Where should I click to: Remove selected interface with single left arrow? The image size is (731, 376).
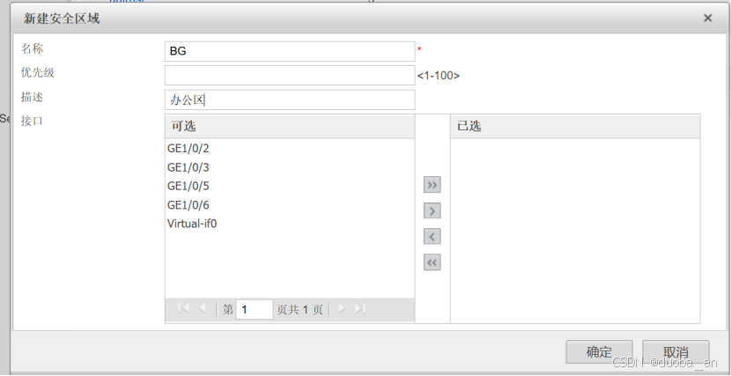click(432, 237)
